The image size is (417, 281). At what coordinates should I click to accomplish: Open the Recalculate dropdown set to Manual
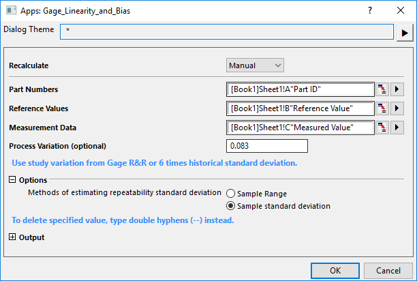pyautogui.click(x=255, y=65)
